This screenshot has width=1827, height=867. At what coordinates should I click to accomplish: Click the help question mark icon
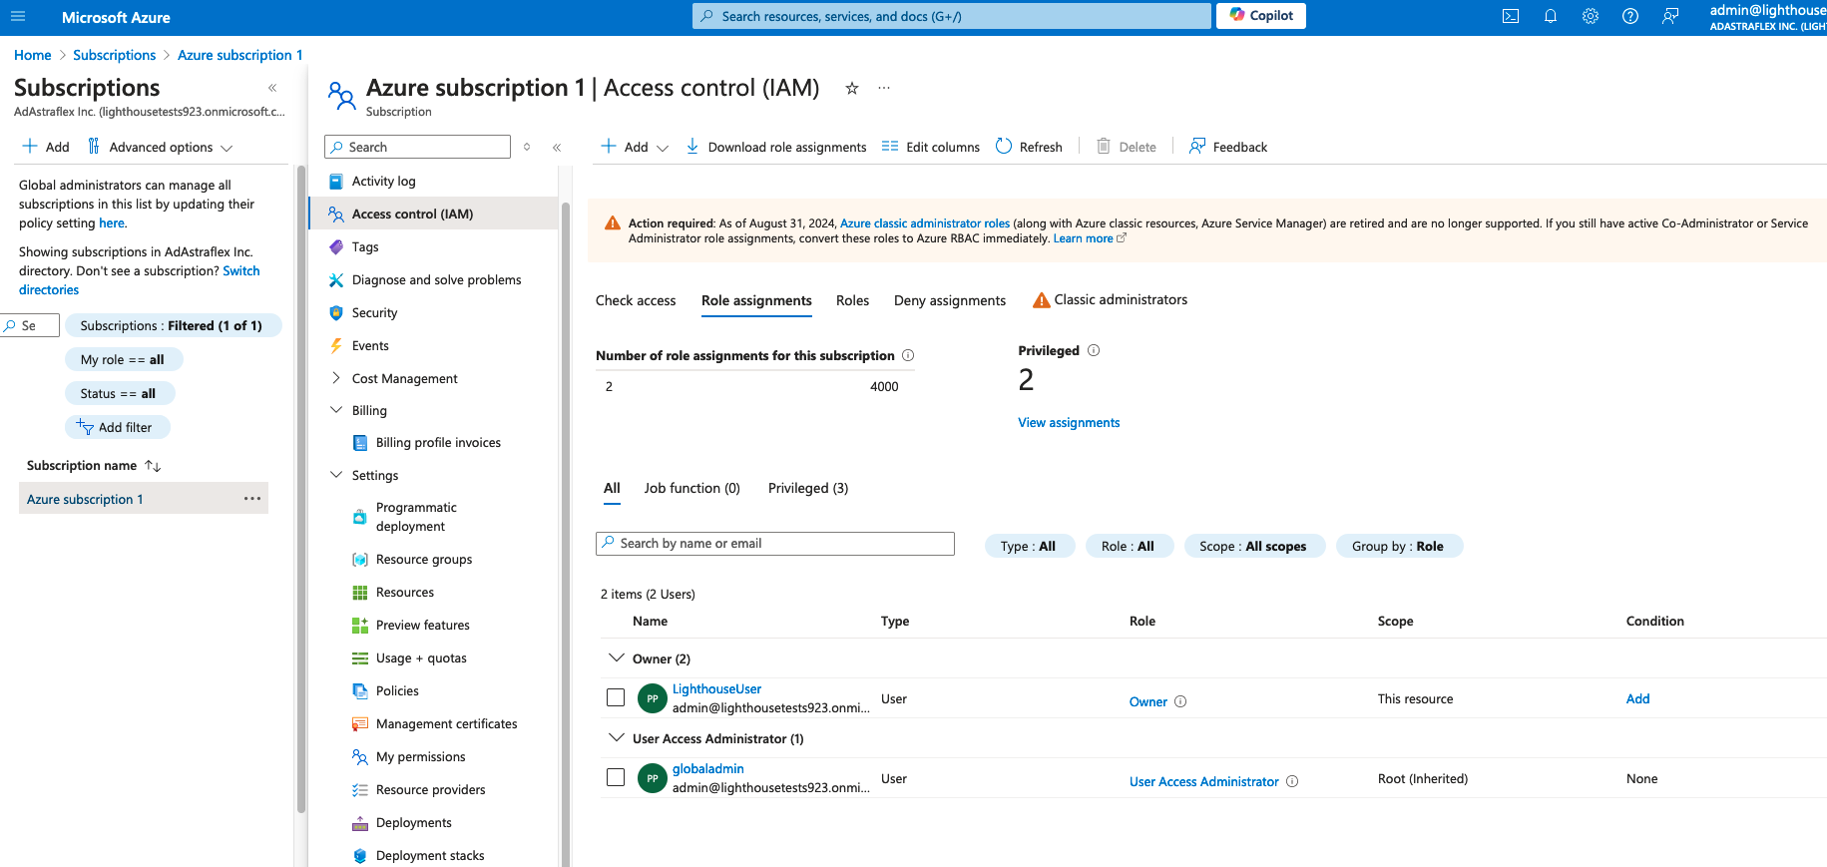(x=1630, y=16)
